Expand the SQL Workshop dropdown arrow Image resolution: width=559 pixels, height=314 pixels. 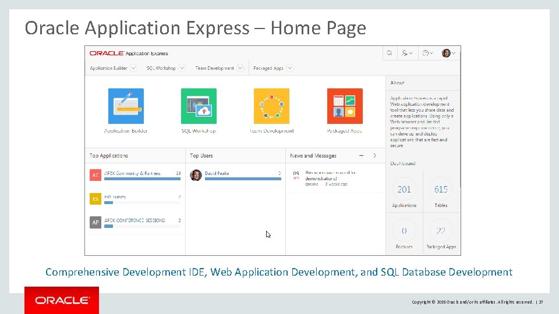(x=182, y=68)
